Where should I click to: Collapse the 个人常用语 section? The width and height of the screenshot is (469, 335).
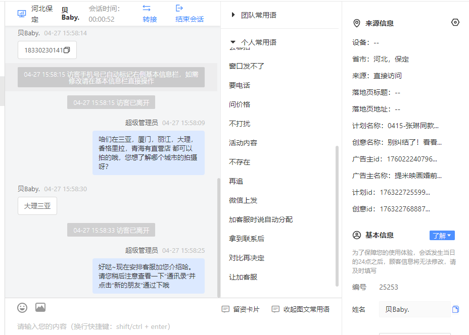coord(233,42)
